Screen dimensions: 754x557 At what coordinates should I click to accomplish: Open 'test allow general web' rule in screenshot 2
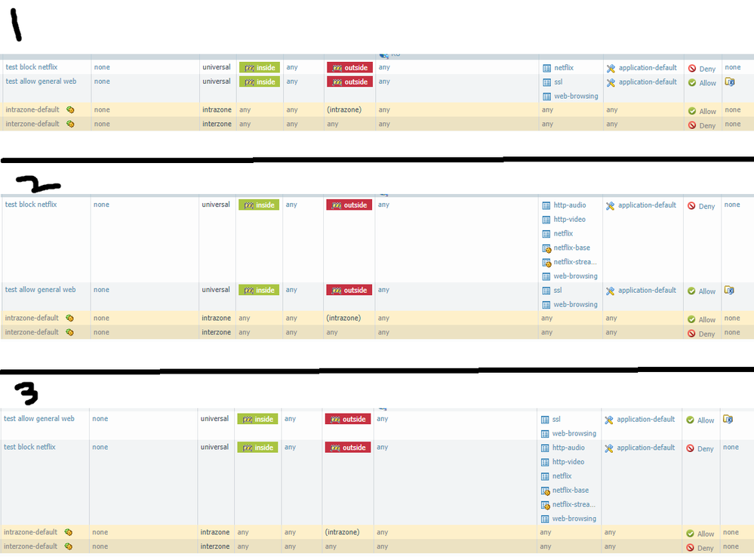point(41,290)
